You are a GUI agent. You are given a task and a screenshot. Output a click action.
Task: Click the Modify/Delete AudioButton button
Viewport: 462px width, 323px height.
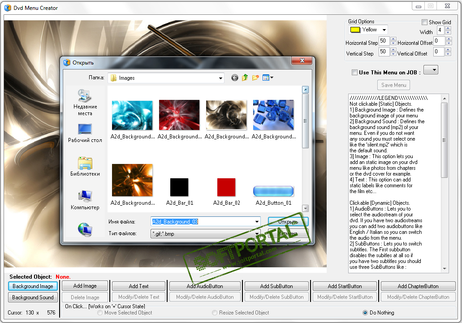(205, 297)
